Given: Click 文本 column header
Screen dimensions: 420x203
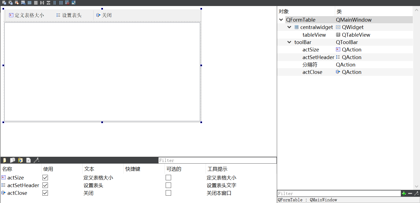Looking at the screenshot, I should [103, 169].
